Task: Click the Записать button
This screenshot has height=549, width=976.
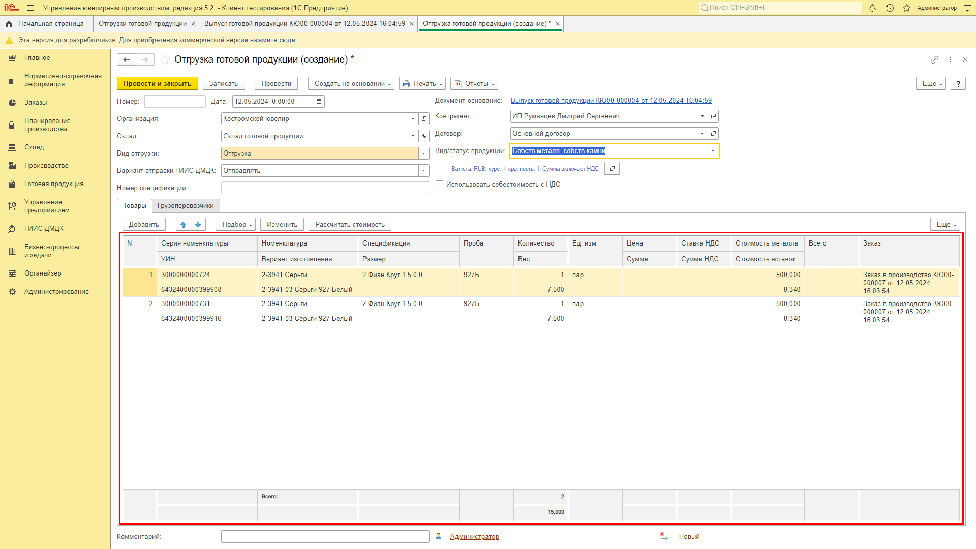Action: 224,84
